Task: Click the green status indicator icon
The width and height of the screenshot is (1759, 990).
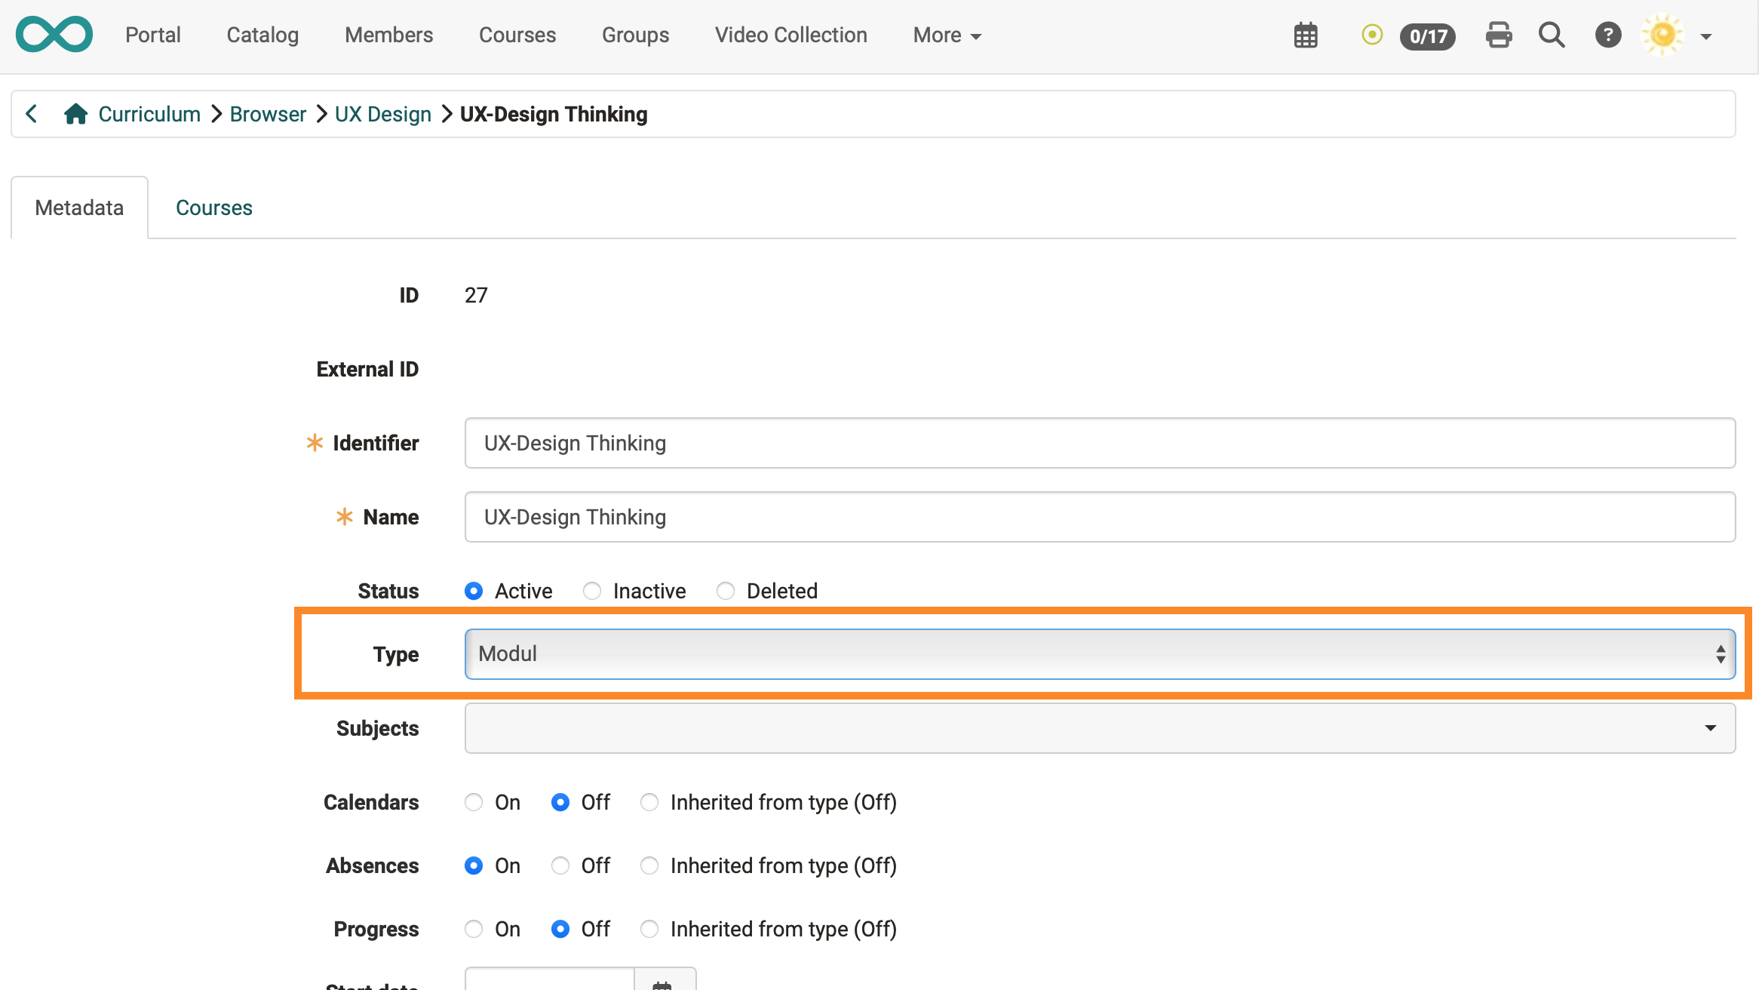Action: coord(1372,35)
